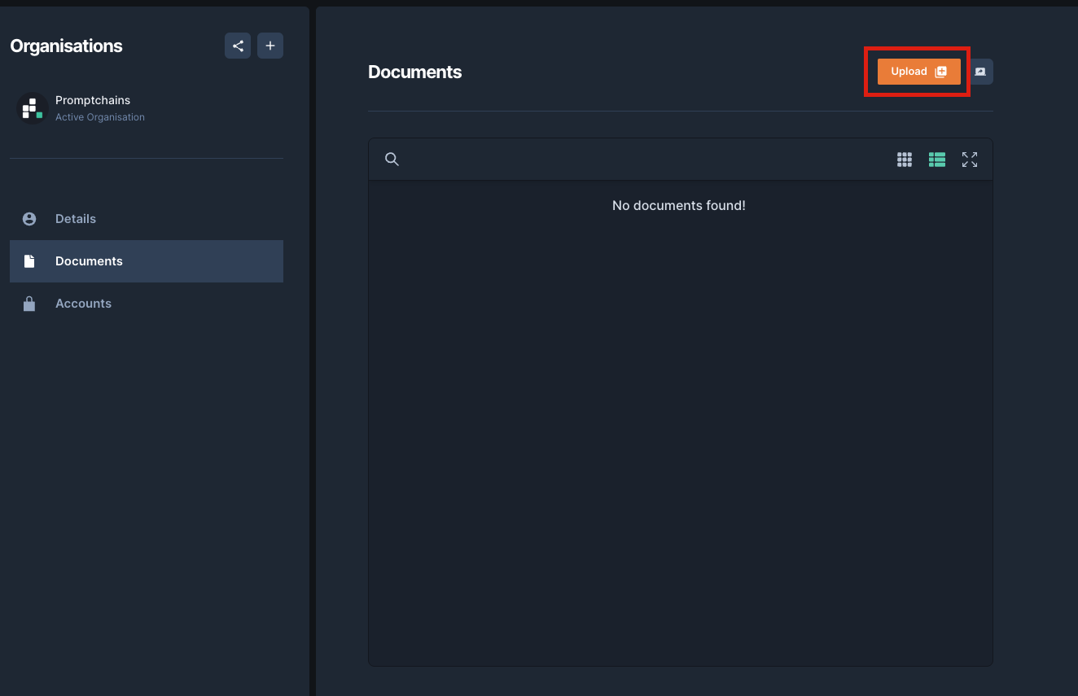Toggle list layout for documents
Screen dimensions: 1078x696
tap(937, 159)
